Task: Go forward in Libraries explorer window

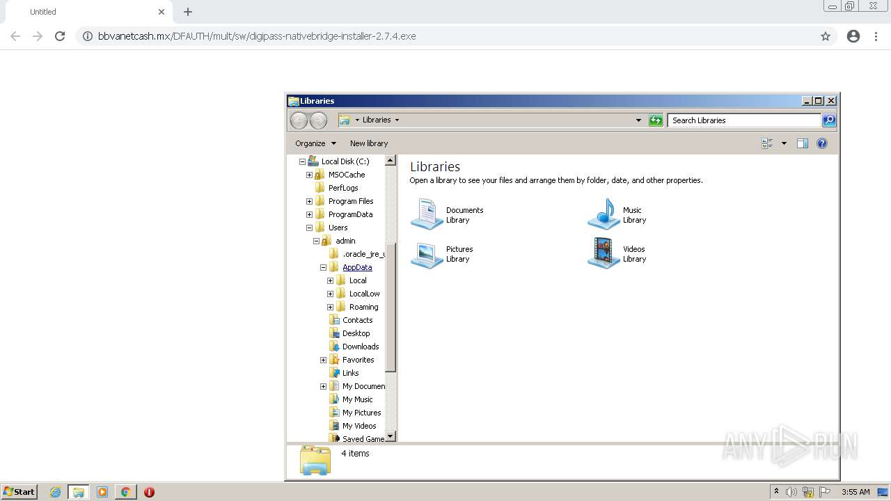Action: [x=318, y=120]
